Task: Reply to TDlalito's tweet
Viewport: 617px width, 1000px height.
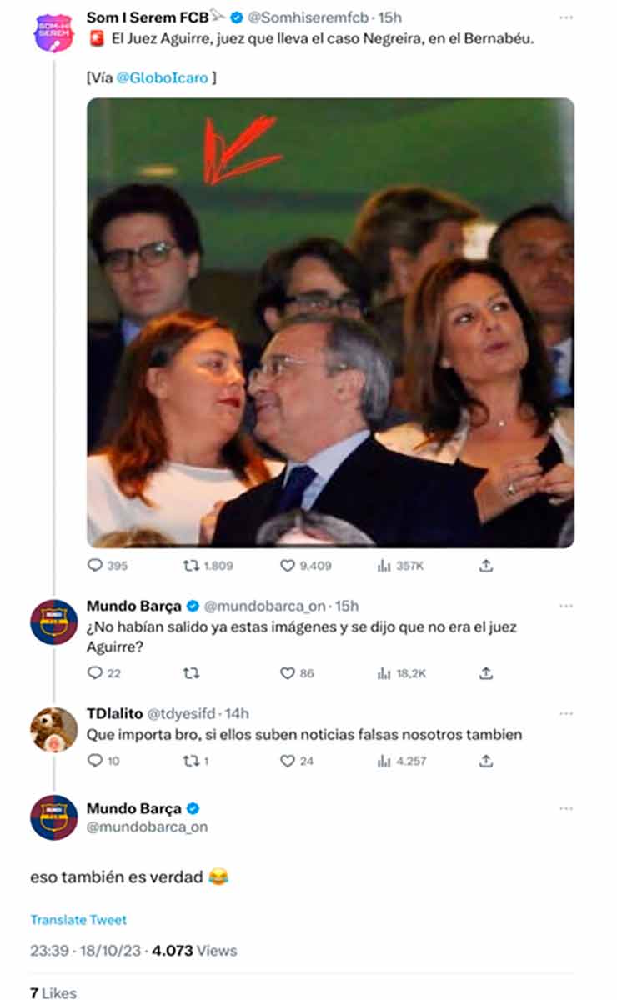Action: 94,761
